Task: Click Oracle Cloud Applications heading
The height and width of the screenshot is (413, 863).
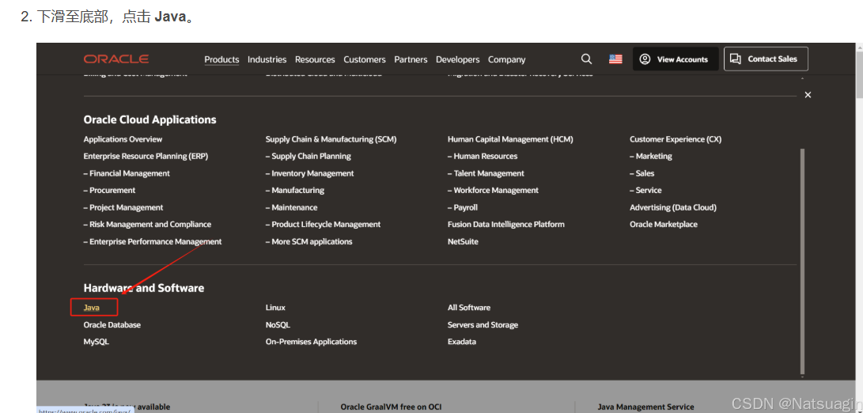Action: (x=150, y=119)
